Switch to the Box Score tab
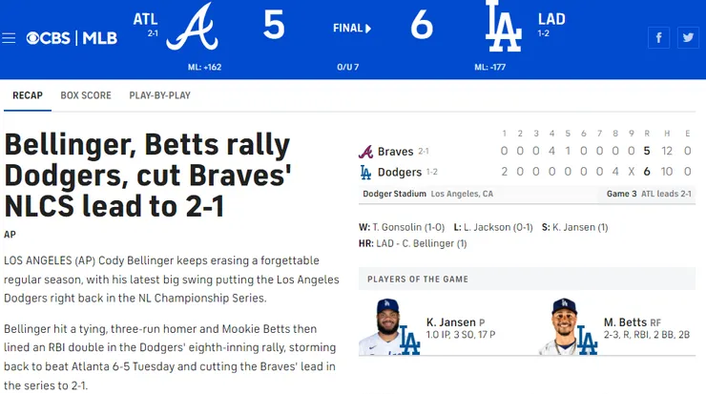 [x=86, y=95]
